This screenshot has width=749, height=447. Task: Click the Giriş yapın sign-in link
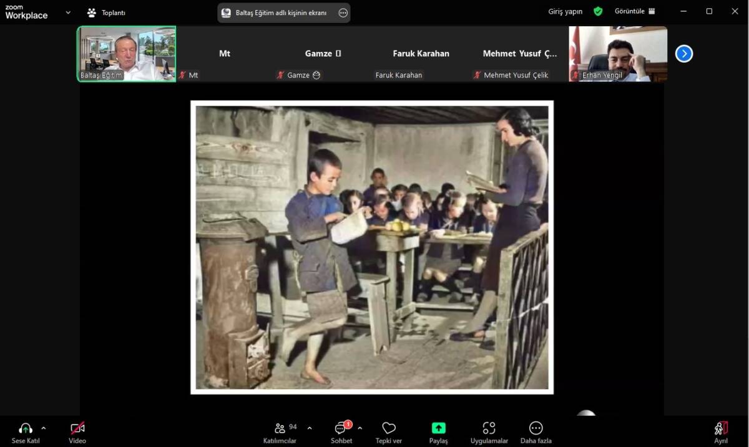(x=565, y=11)
